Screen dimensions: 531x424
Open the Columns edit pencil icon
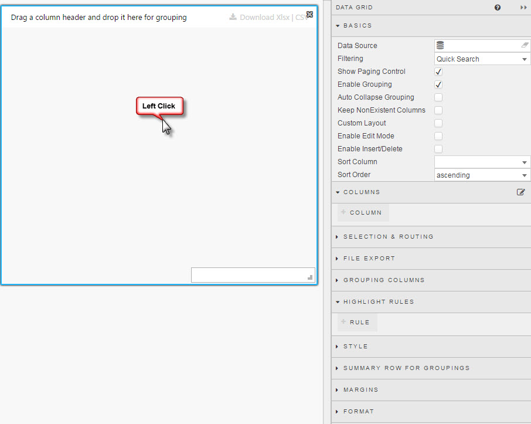click(520, 192)
